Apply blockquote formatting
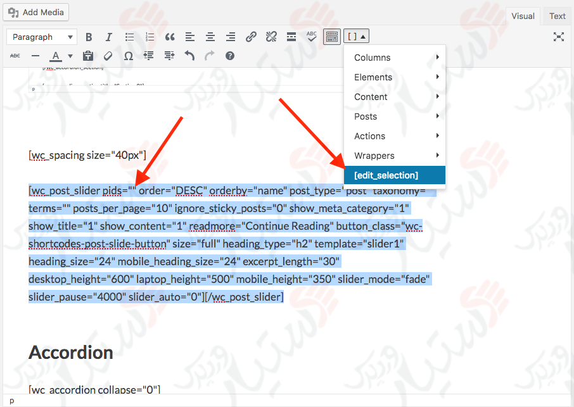Screen dimensions: 574x407 tap(170, 37)
